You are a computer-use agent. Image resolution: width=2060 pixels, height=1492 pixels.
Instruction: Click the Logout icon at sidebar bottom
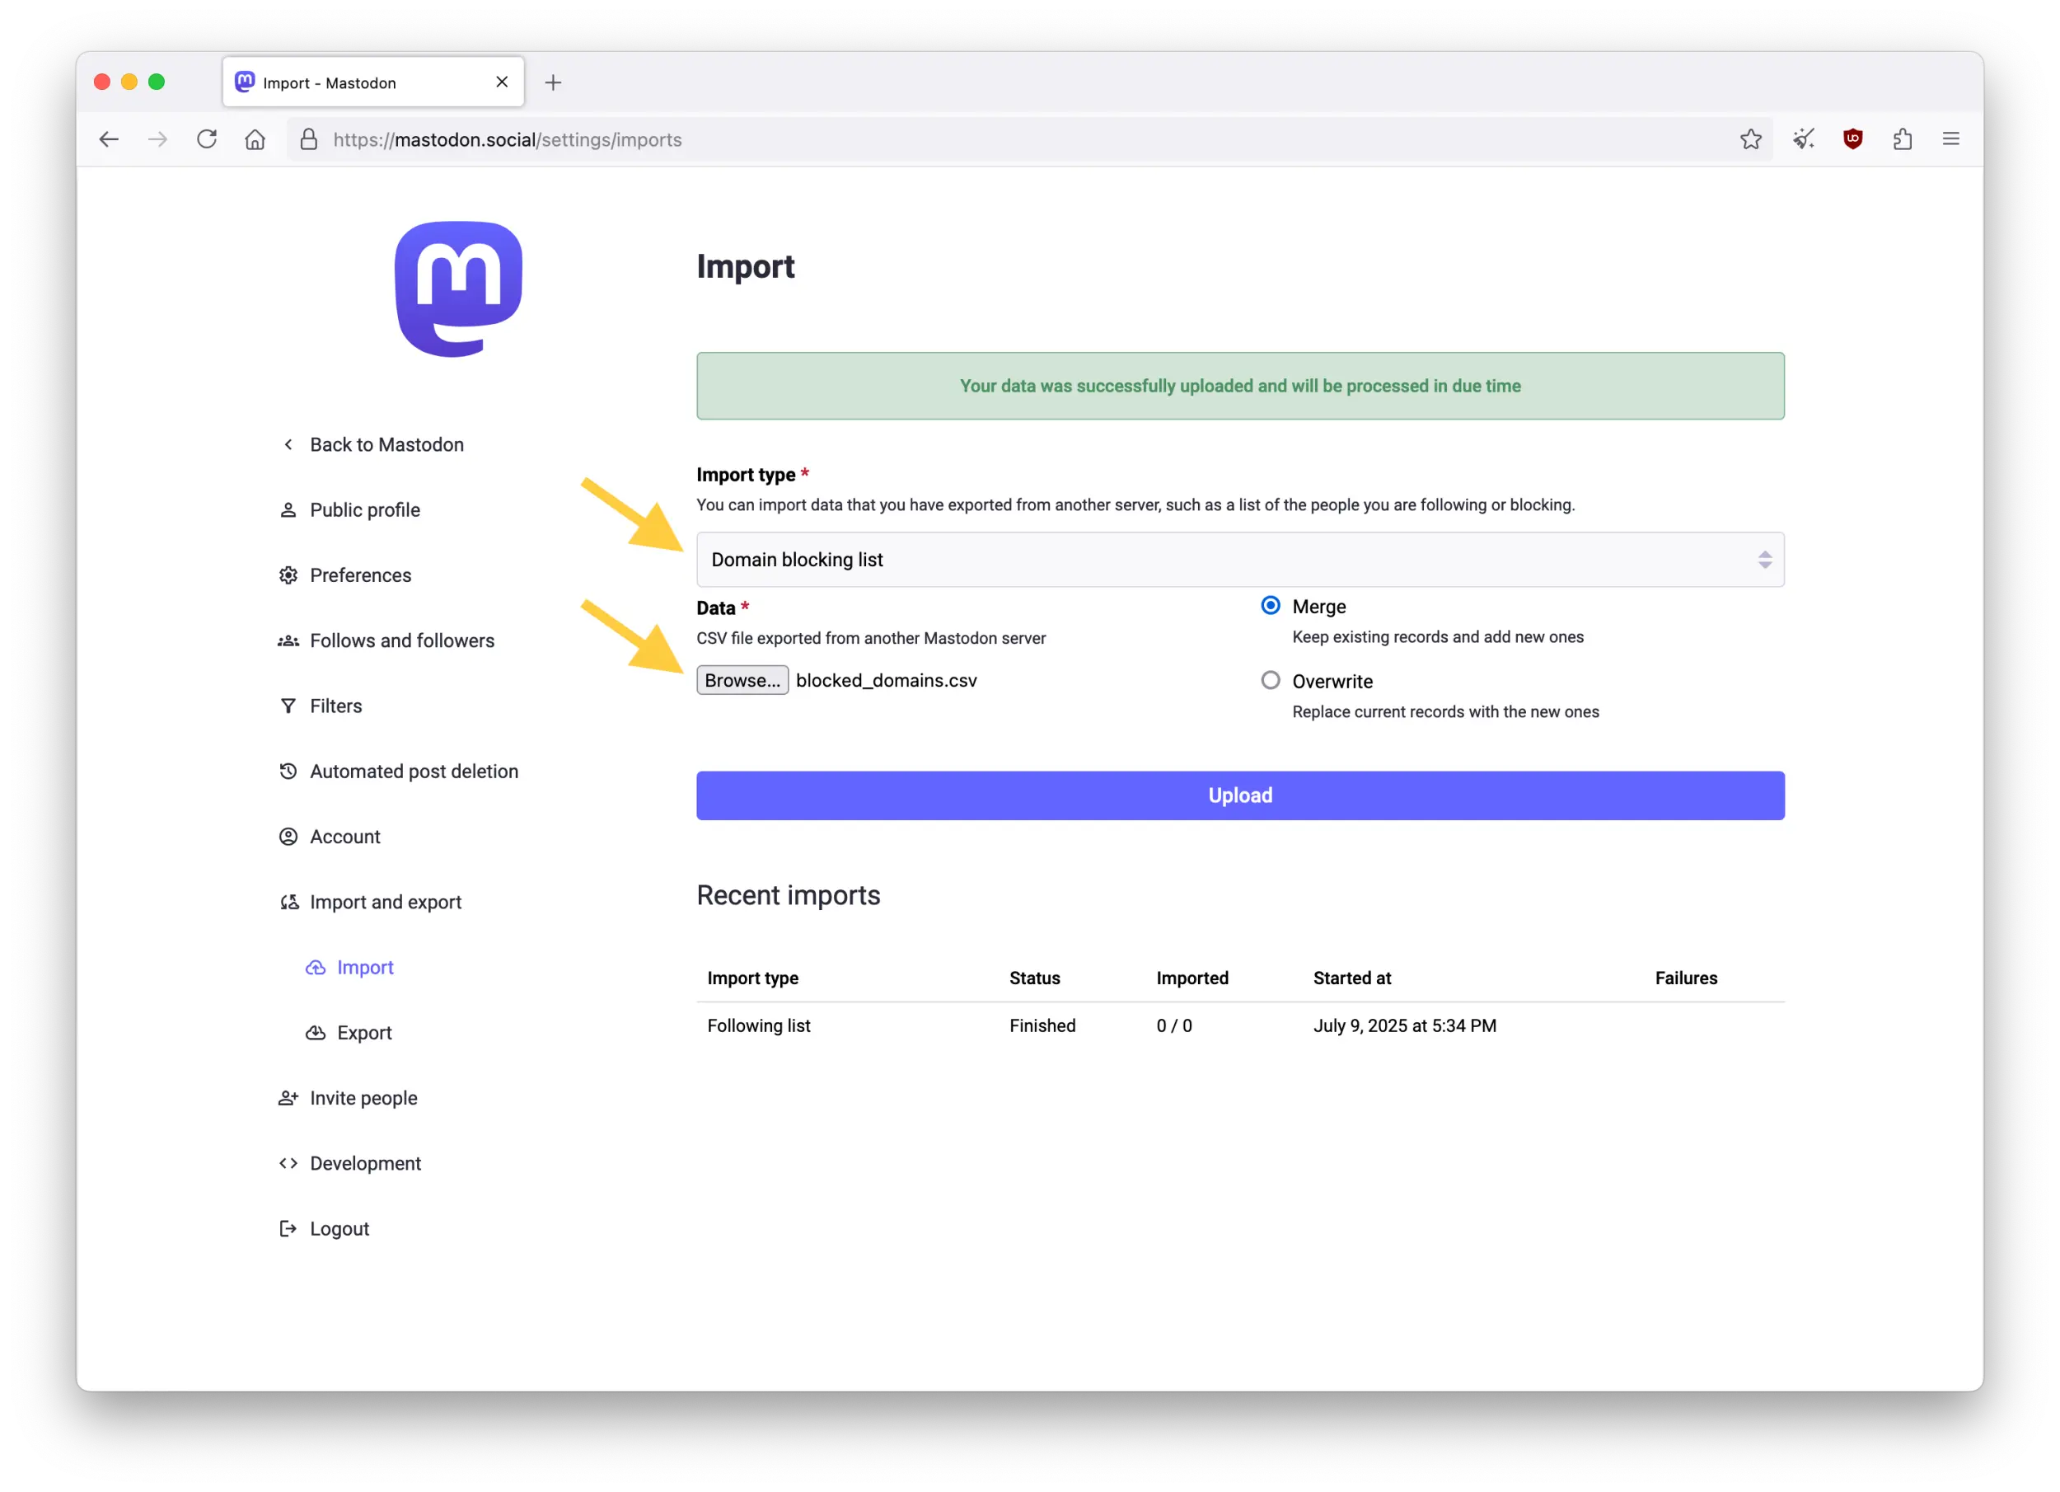(x=288, y=1227)
